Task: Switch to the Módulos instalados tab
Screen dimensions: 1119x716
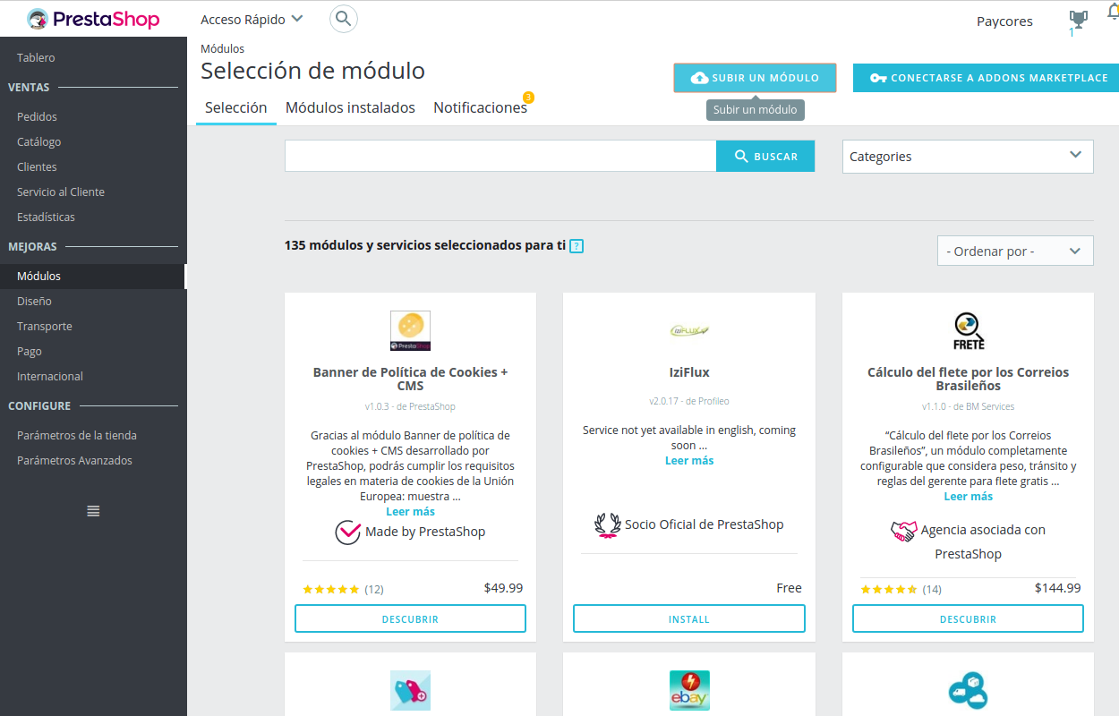Action: (x=350, y=107)
